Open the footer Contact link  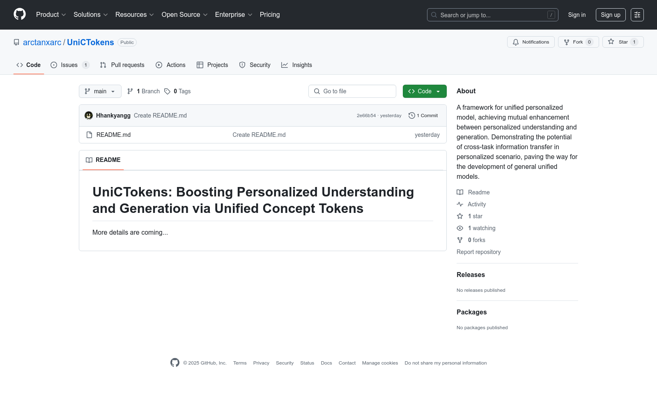point(347,363)
